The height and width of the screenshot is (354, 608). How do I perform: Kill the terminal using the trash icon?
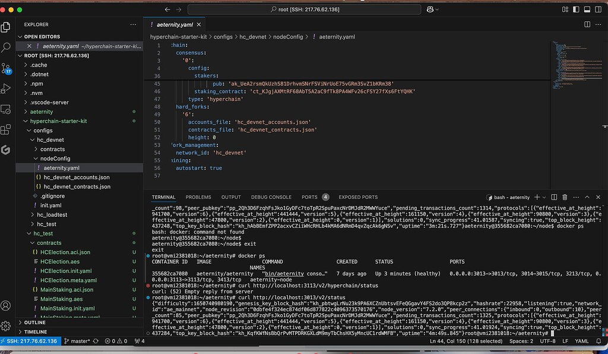565,197
